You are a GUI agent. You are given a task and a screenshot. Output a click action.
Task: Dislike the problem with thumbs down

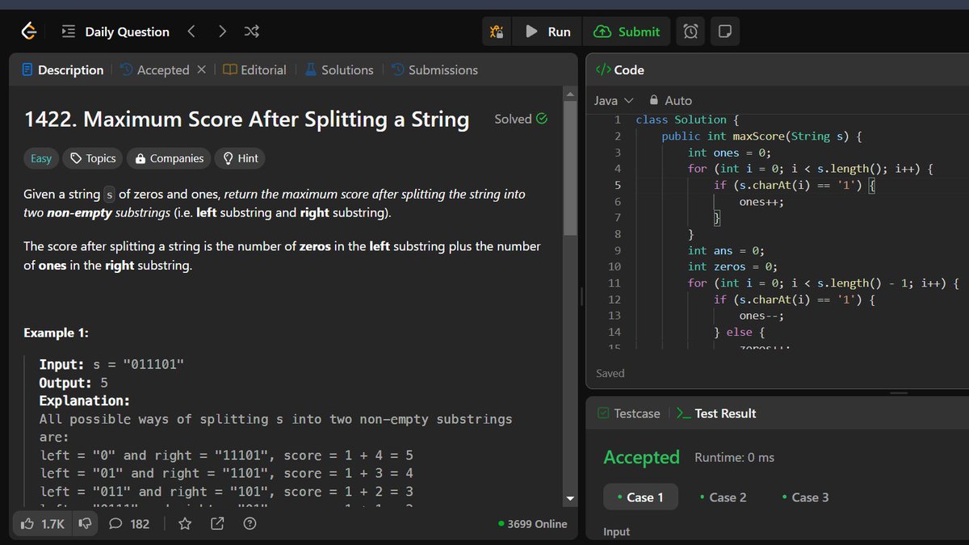[83, 524]
